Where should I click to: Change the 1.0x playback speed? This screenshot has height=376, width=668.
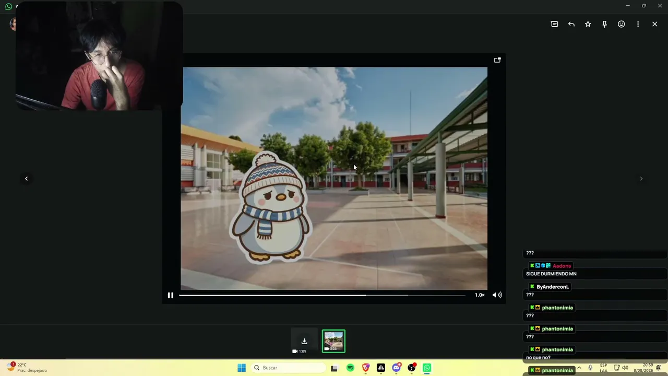(x=480, y=295)
